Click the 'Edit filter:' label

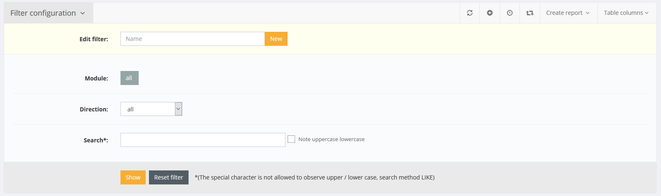94,39
